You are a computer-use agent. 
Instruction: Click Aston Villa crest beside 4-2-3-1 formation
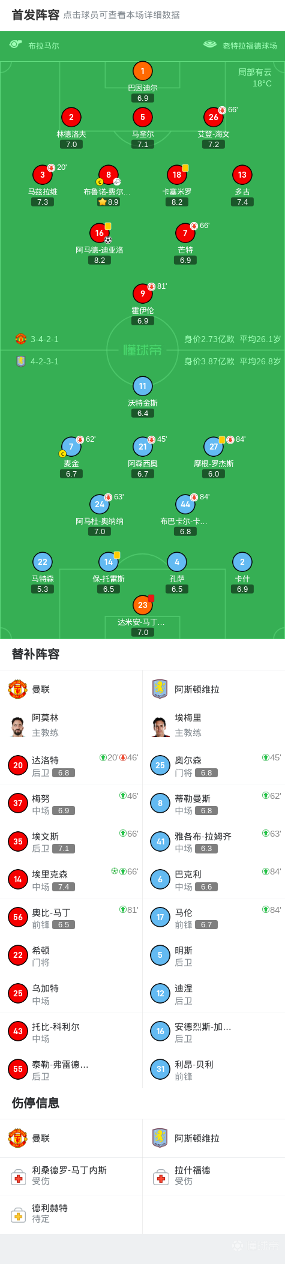tap(21, 361)
